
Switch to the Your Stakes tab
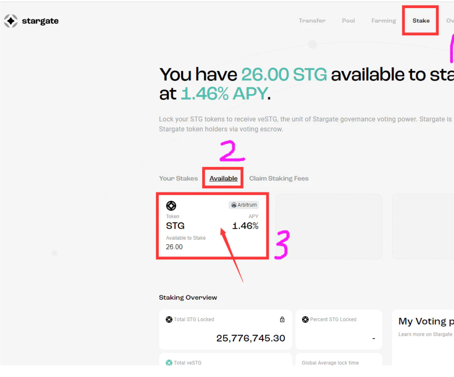(x=178, y=178)
